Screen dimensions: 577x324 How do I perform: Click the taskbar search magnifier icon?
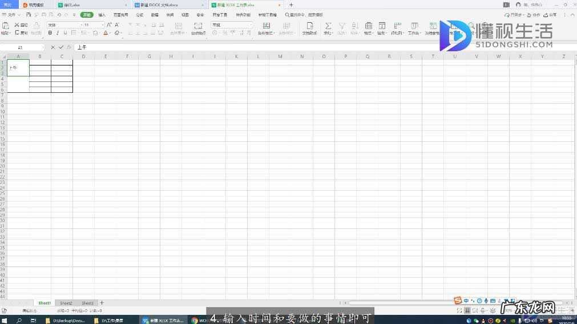[19, 321]
